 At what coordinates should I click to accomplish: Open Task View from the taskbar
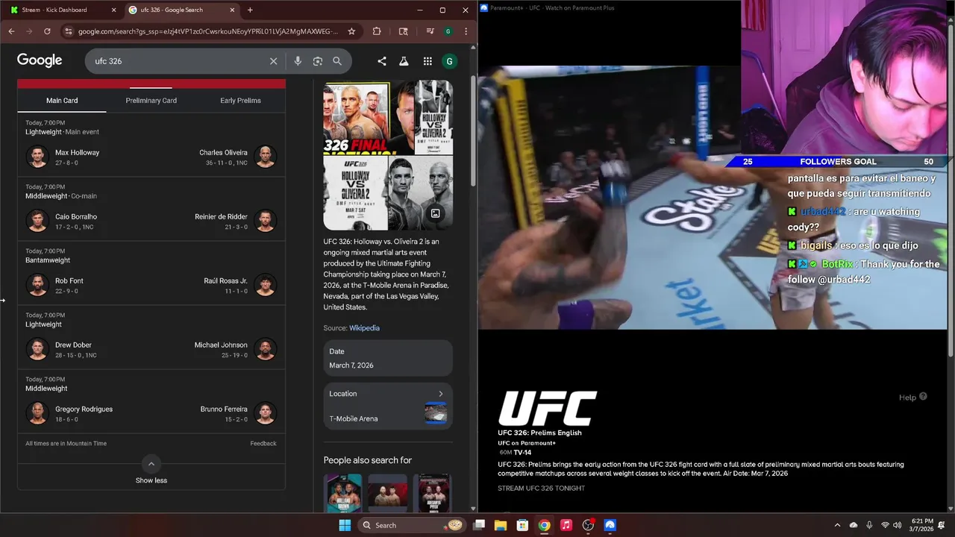[x=479, y=525]
